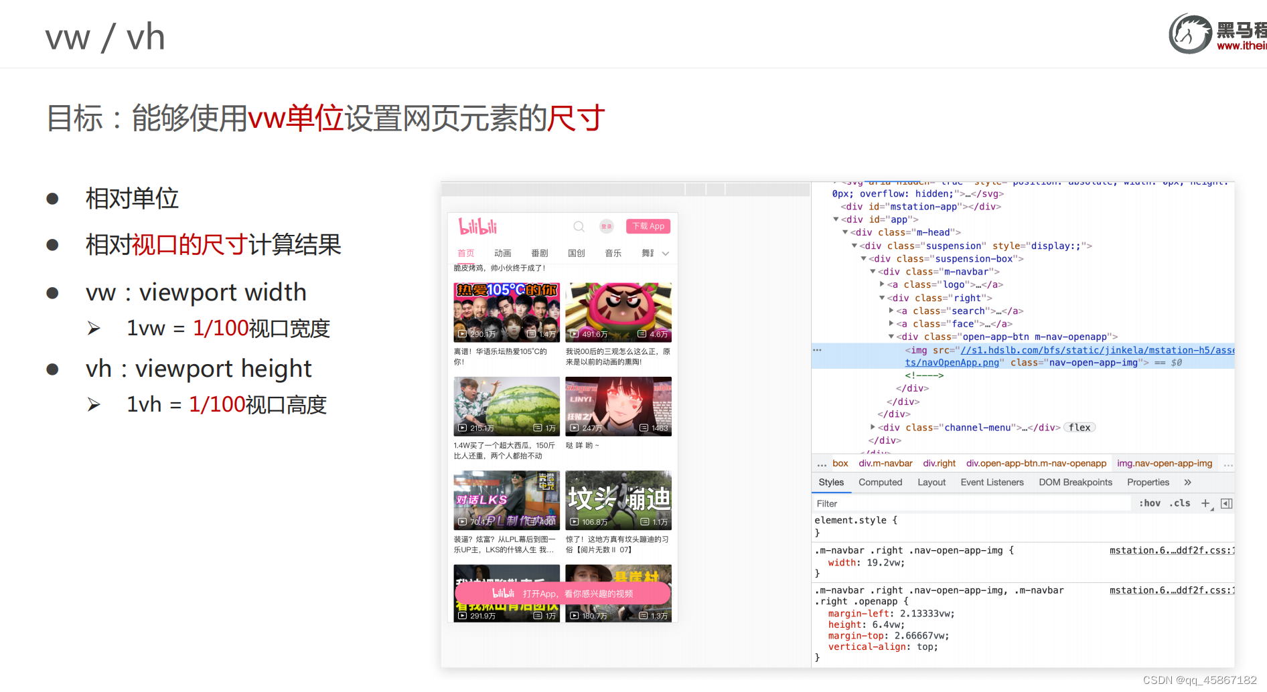The height and width of the screenshot is (692, 1267).
Task: Toggle the .cls element classes pane
Action: (1180, 503)
